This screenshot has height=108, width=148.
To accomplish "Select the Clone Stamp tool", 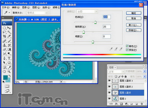I will [x=4, y=45].
